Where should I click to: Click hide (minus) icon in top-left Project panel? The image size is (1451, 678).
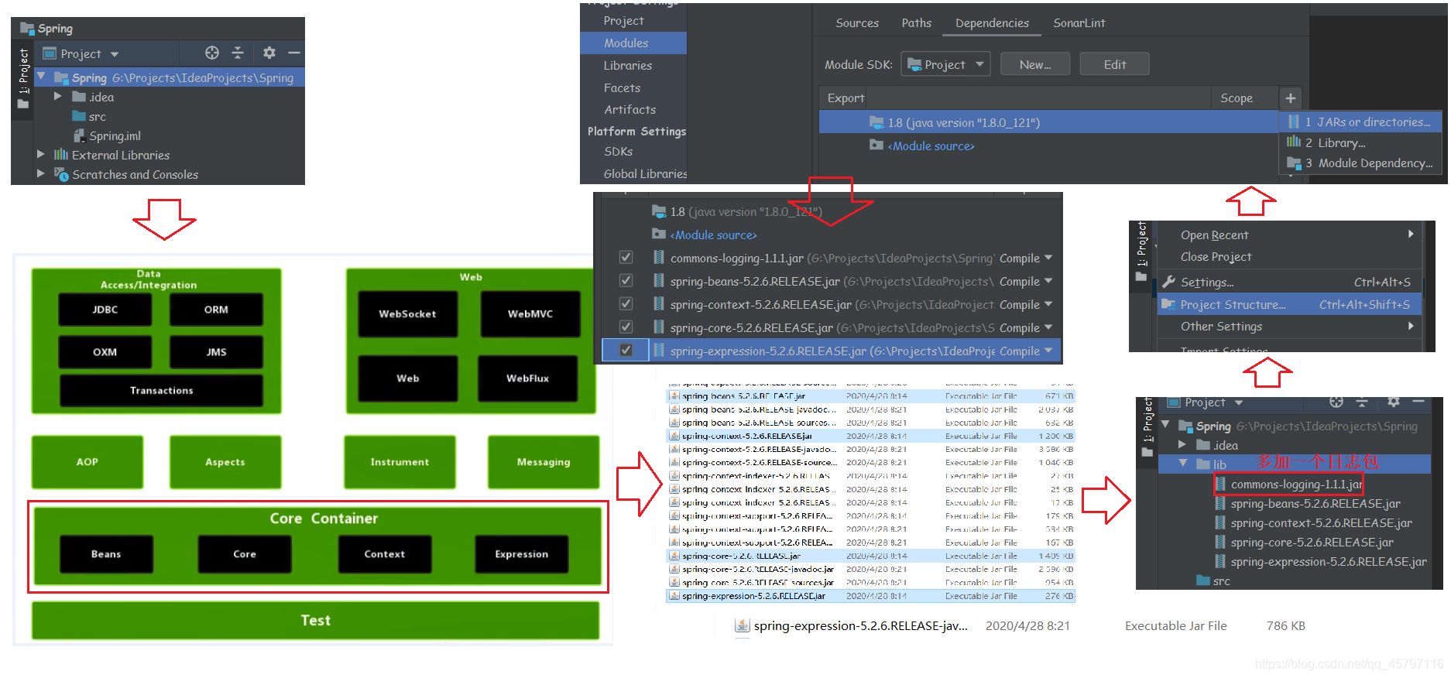pyautogui.click(x=293, y=53)
